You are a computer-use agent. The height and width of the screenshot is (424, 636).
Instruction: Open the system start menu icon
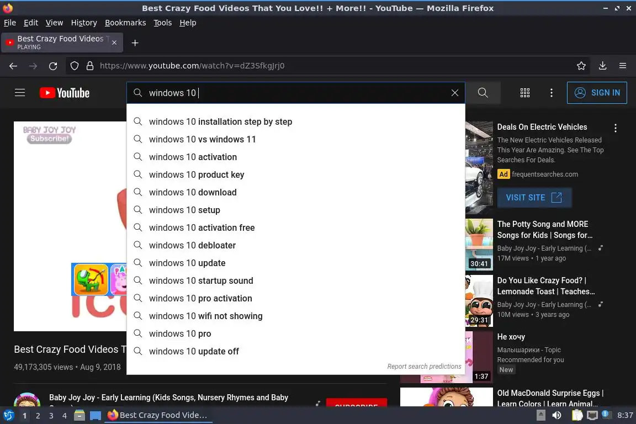8,416
